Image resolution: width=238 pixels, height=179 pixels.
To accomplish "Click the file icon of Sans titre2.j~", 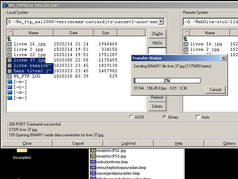I will click(10, 71).
